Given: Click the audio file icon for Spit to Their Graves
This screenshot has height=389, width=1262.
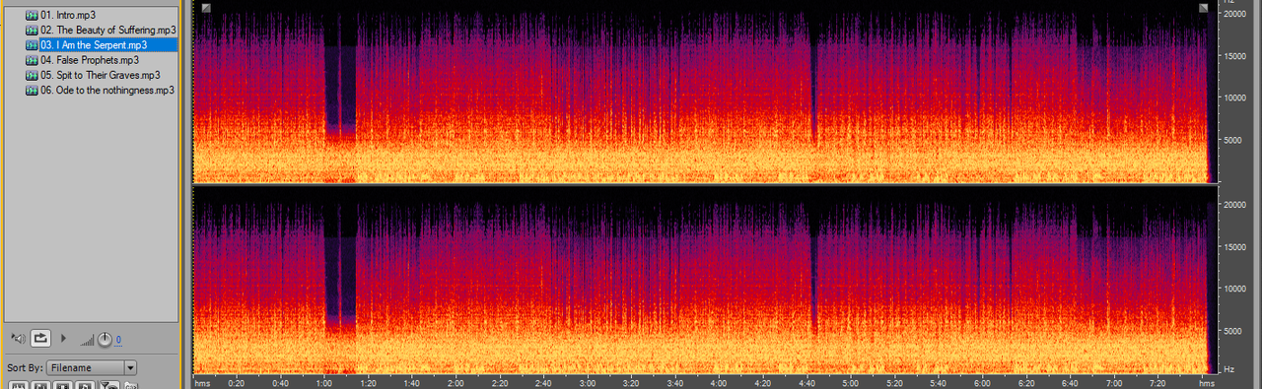Looking at the screenshot, I should coord(33,75).
